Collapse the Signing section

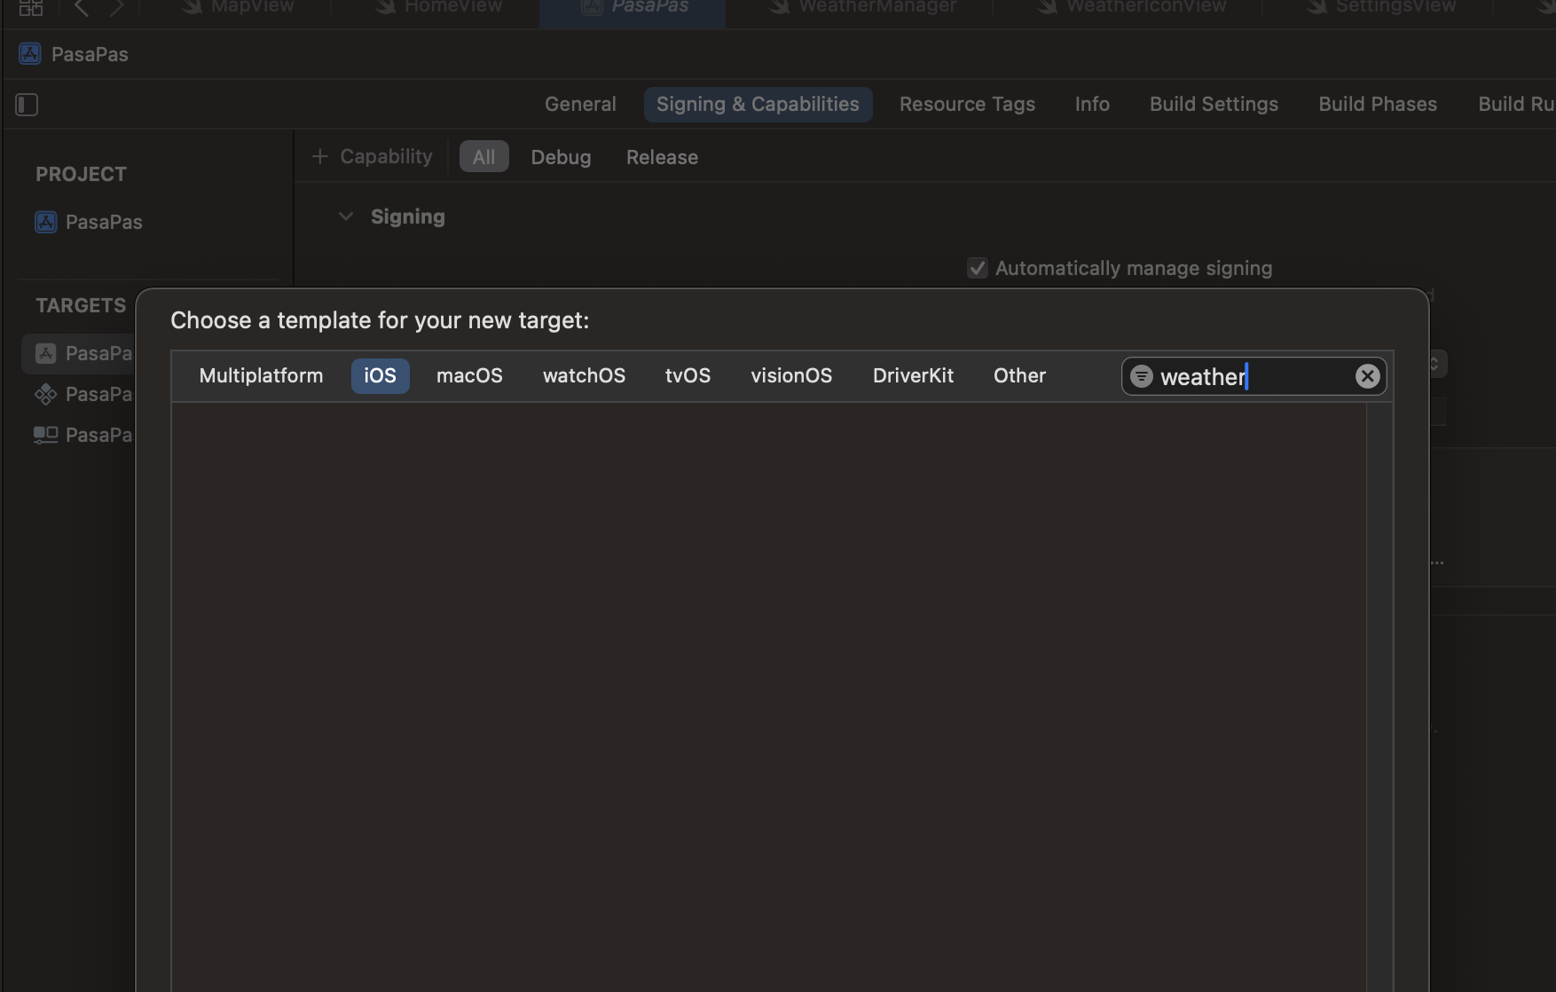point(346,217)
